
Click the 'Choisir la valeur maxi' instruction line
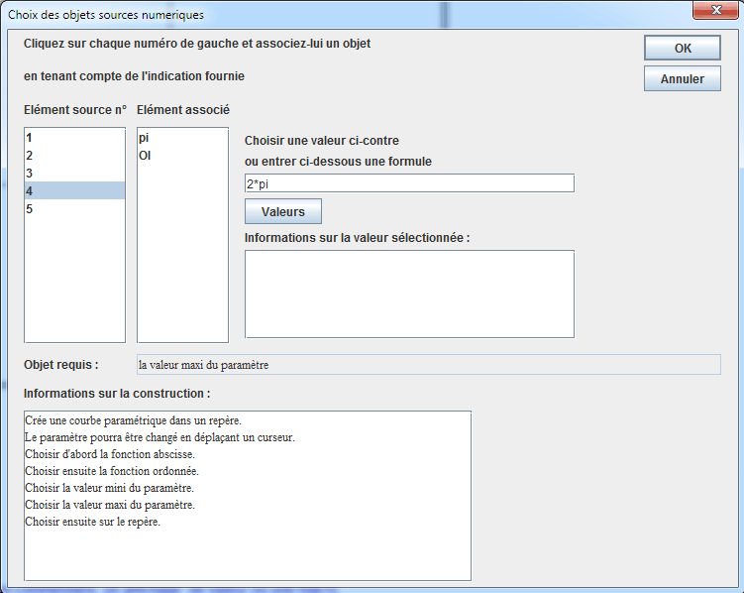(109, 505)
